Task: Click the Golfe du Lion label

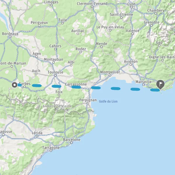Action: pyautogui.click(x=108, y=101)
